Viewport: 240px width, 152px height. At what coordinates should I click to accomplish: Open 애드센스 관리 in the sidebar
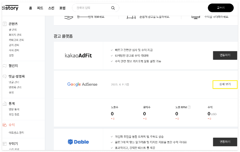click(16, 133)
